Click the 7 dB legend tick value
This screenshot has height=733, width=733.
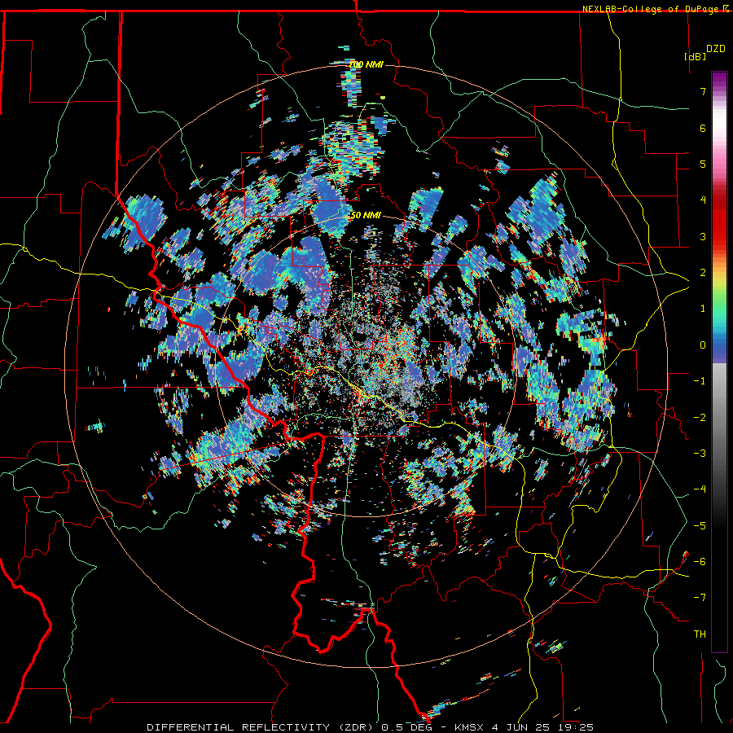tap(703, 91)
